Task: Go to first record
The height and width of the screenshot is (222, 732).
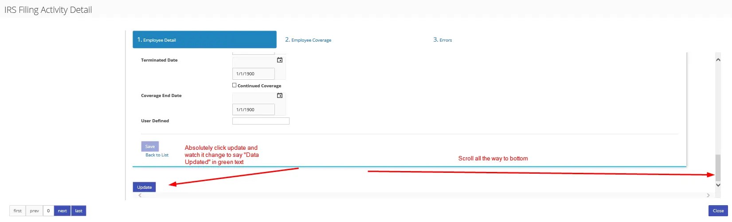Action: (18, 211)
